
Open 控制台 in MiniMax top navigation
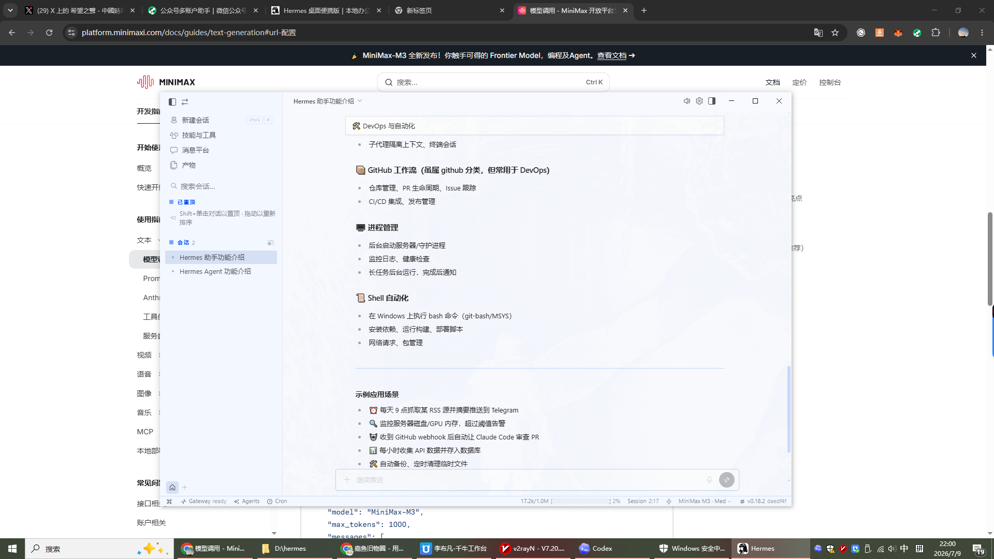click(x=830, y=82)
